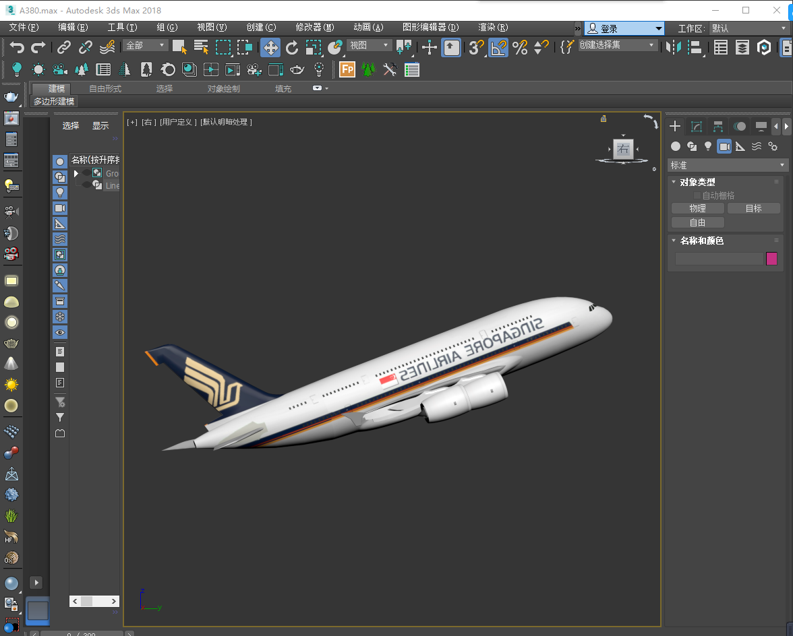Viewport: 793px width, 636px height.
Task: Click the Bind to Space Warp icon
Action: (x=107, y=47)
